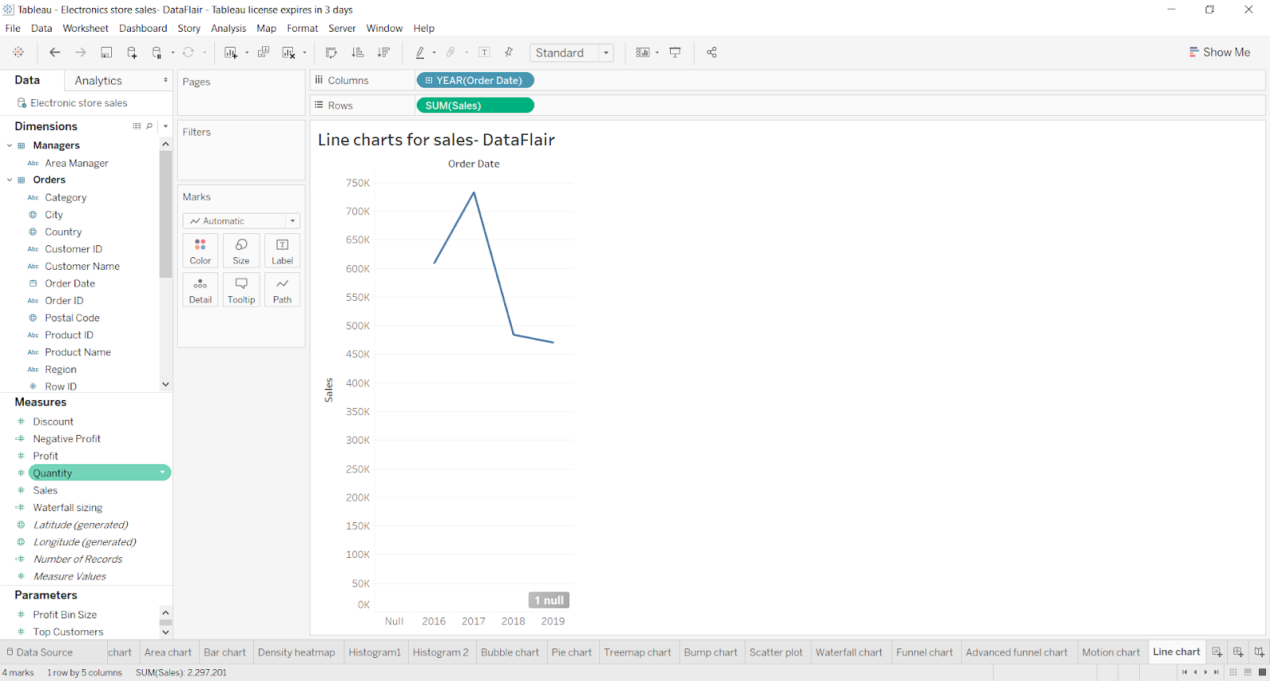This screenshot has height=681, width=1270.
Task: Toggle Show/Hide cards toolbar icon
Action: tap(643, 52)
